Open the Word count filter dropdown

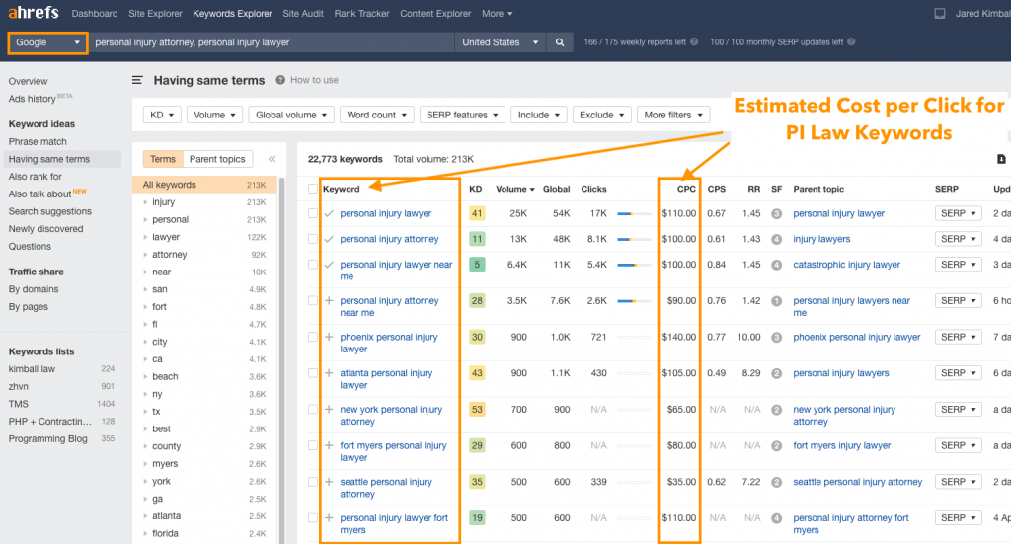pyautogui.click(x=376, y=115)
